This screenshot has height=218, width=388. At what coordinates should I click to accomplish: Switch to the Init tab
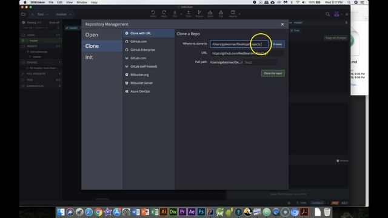pos(102,57)
